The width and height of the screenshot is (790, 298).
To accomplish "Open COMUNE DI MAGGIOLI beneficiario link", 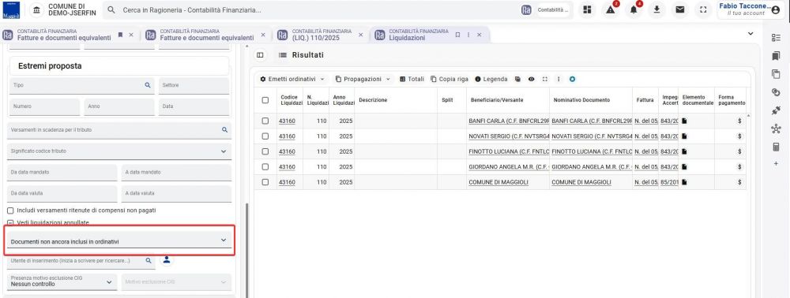I will pos(498,182).
